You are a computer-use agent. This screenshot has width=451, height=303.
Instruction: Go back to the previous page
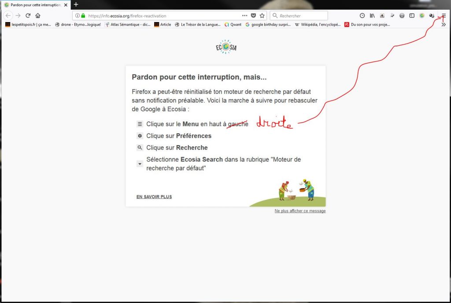click(x=8, y=15)
